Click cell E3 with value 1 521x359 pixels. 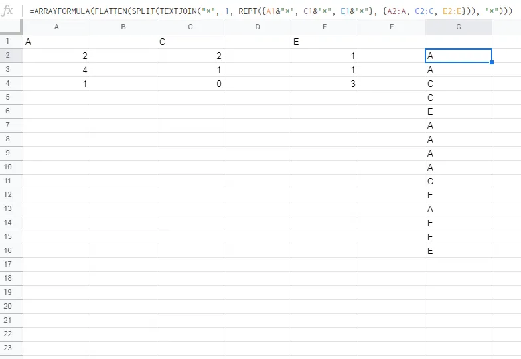point(325,70)
